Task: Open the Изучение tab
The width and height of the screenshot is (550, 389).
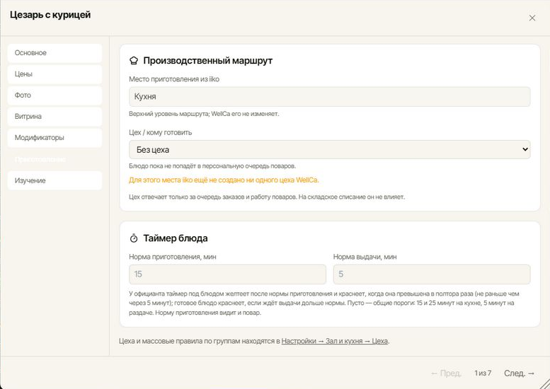Action: click(55, 180)
